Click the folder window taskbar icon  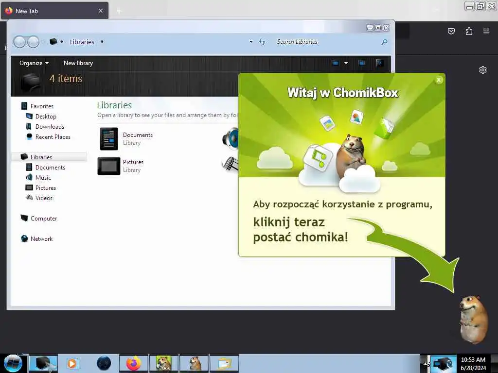[x=224, y=363]
